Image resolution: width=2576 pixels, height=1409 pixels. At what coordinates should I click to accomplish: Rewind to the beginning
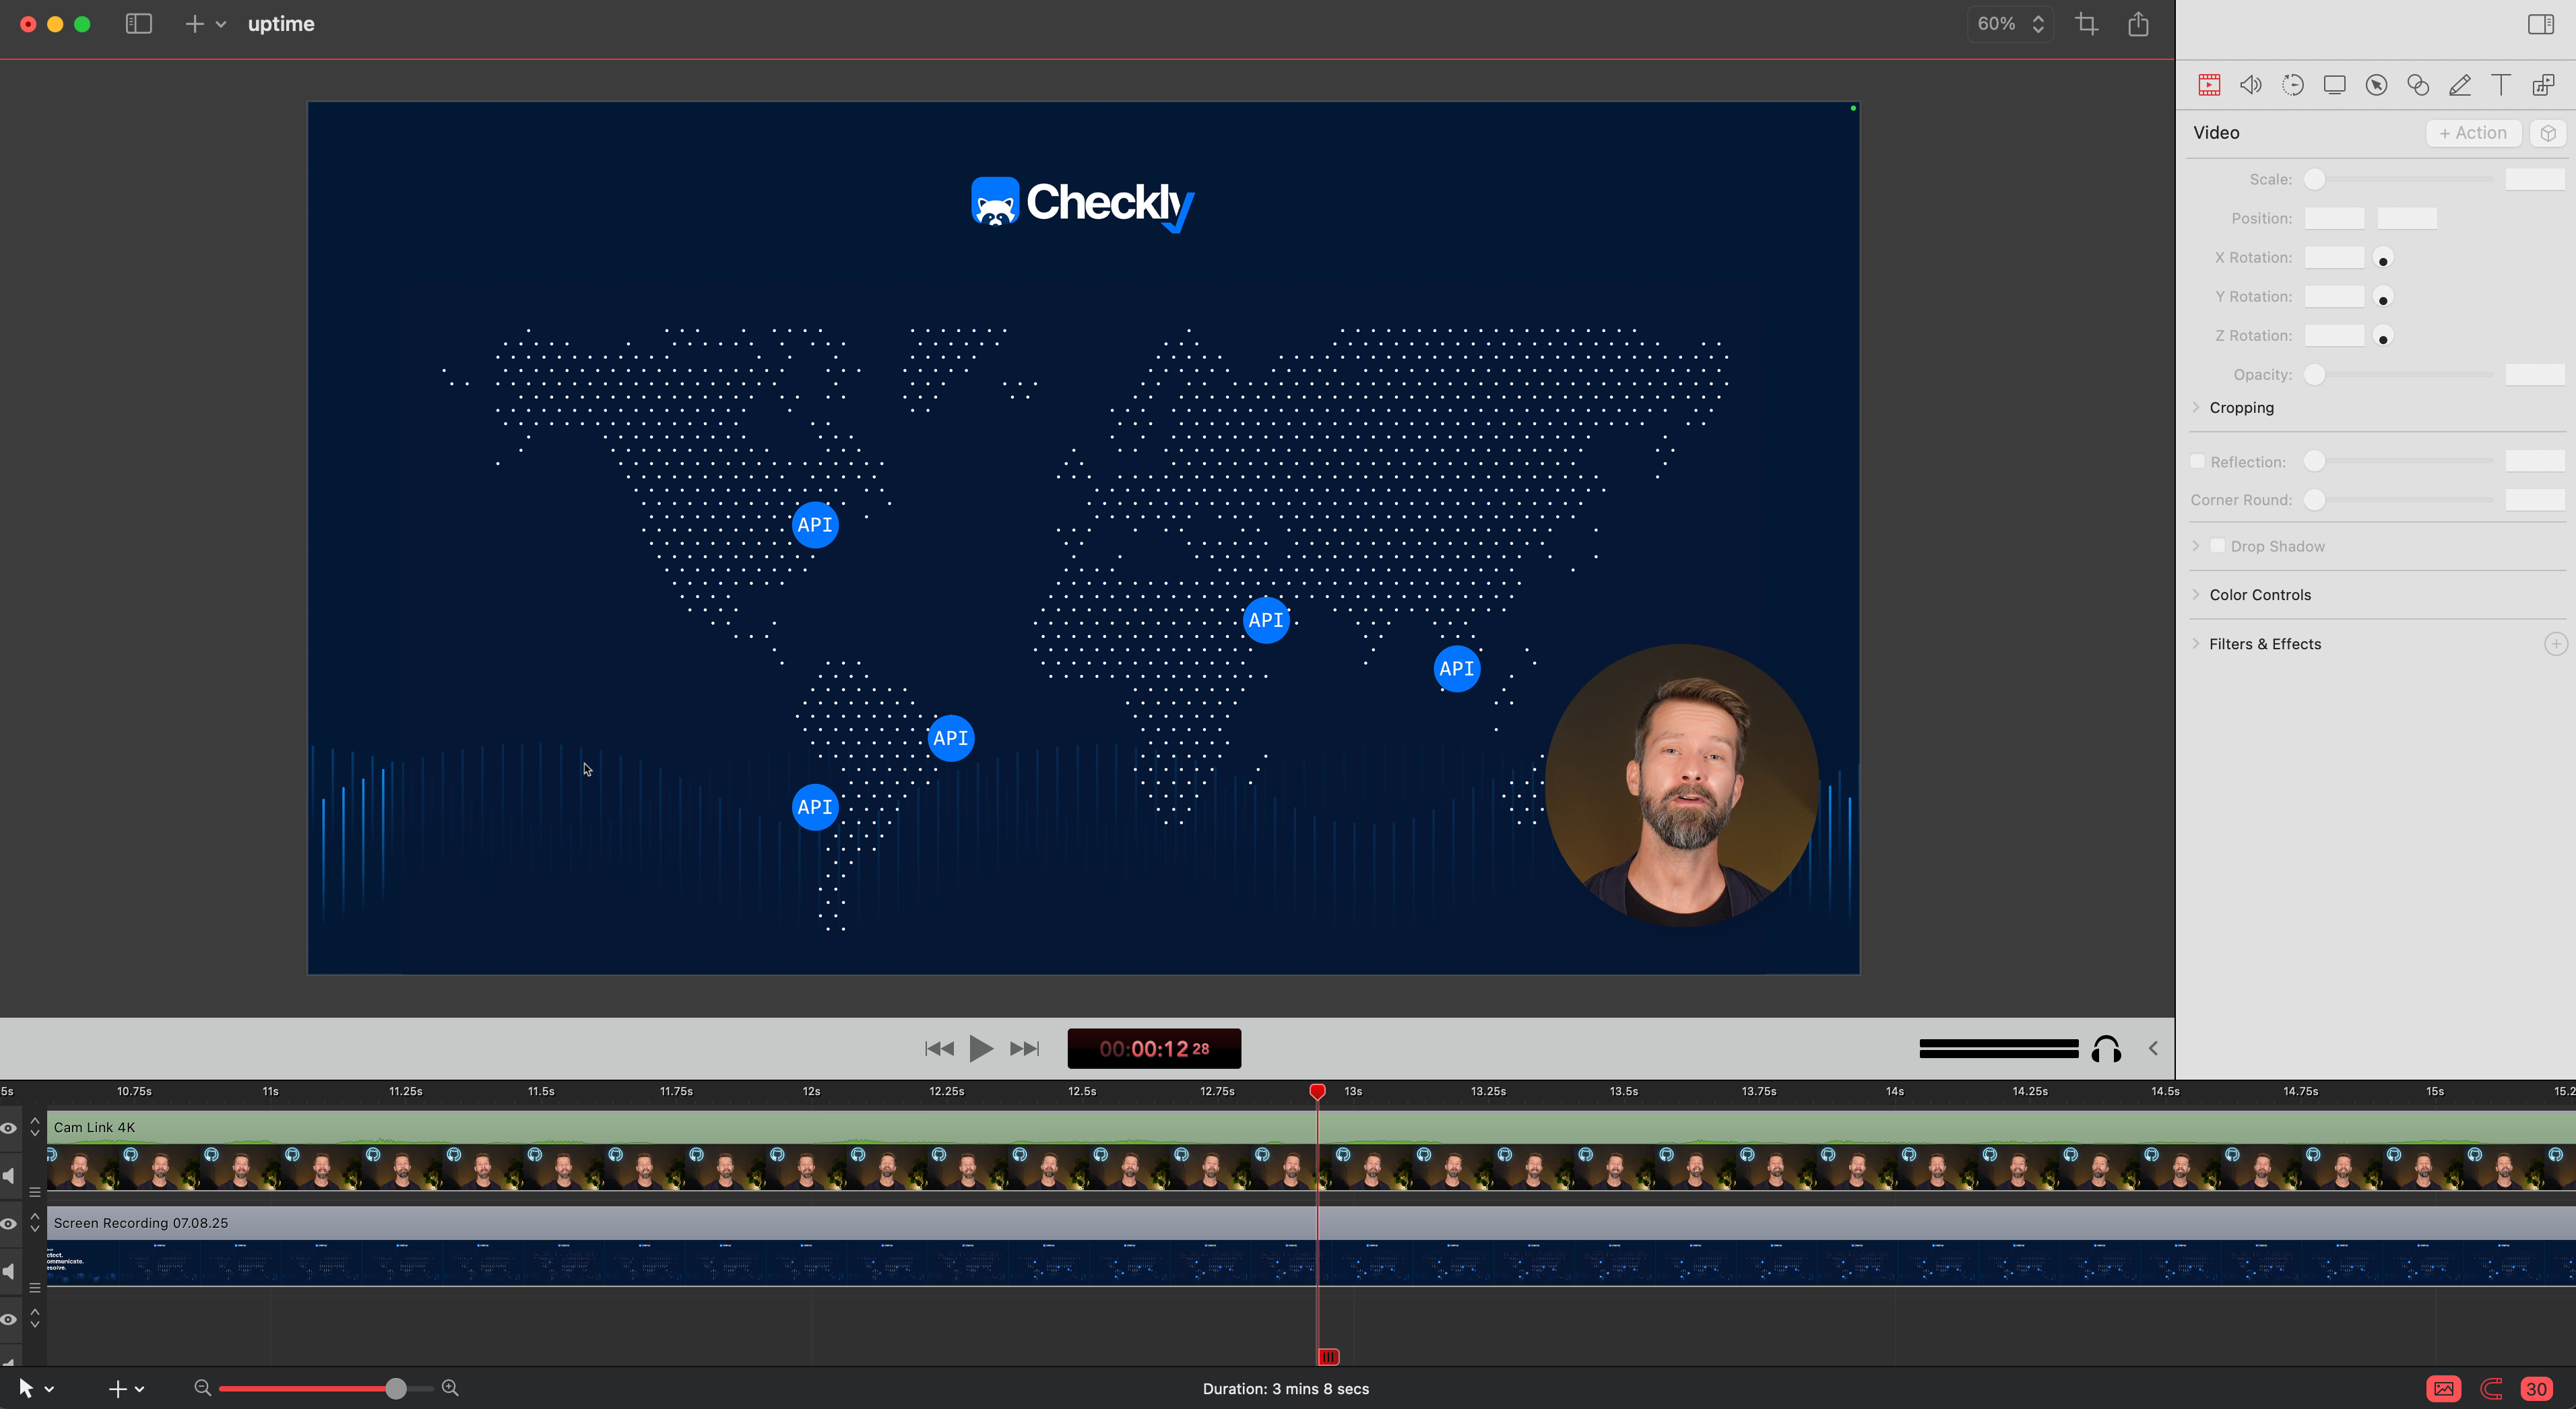click(939, 1049)
